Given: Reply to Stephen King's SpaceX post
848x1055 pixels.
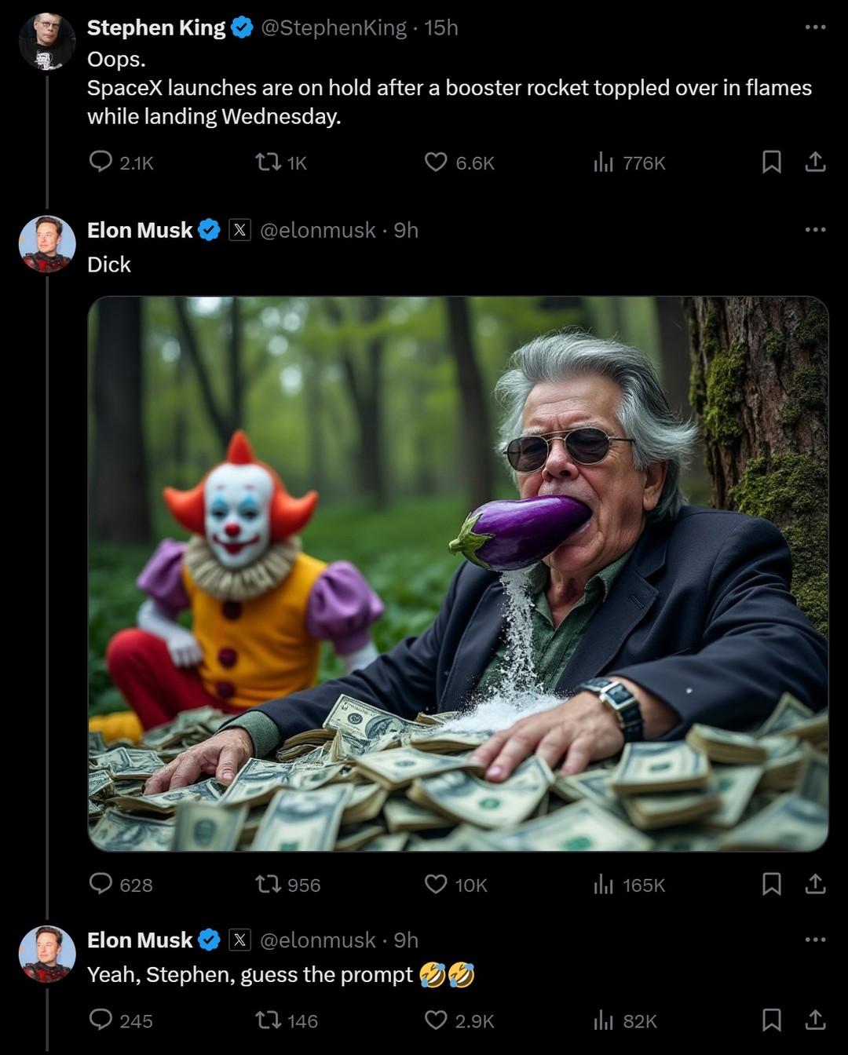Looking at the screenshot, I should [101, 162].
